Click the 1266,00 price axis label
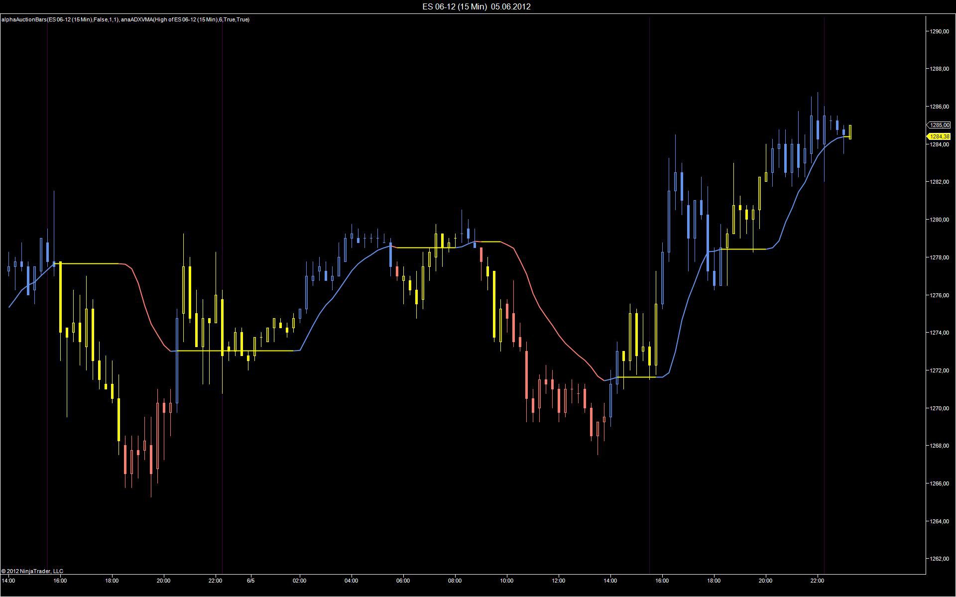The width and height of the screenshot is (956, 597). [x=940, y=483]
